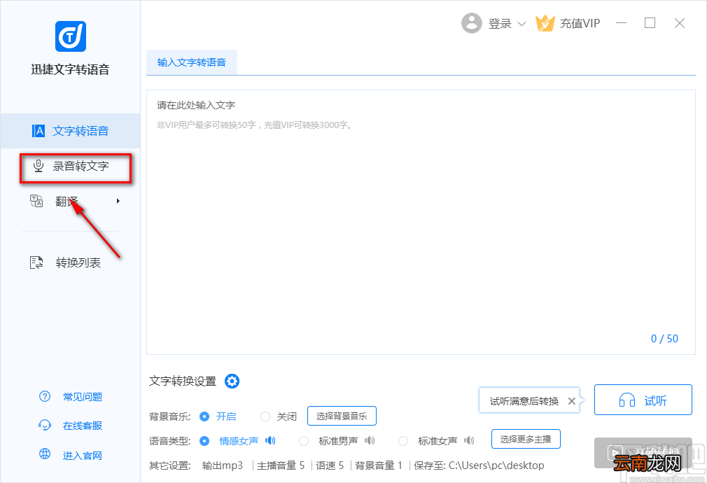Screen dimensions: 707x483
Task: Click the 选择更多主播 button
Action: [526, 439]
